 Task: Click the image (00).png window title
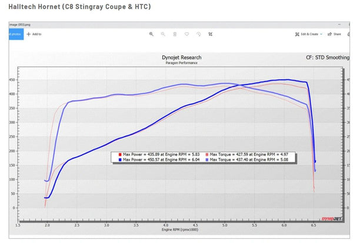19,25
